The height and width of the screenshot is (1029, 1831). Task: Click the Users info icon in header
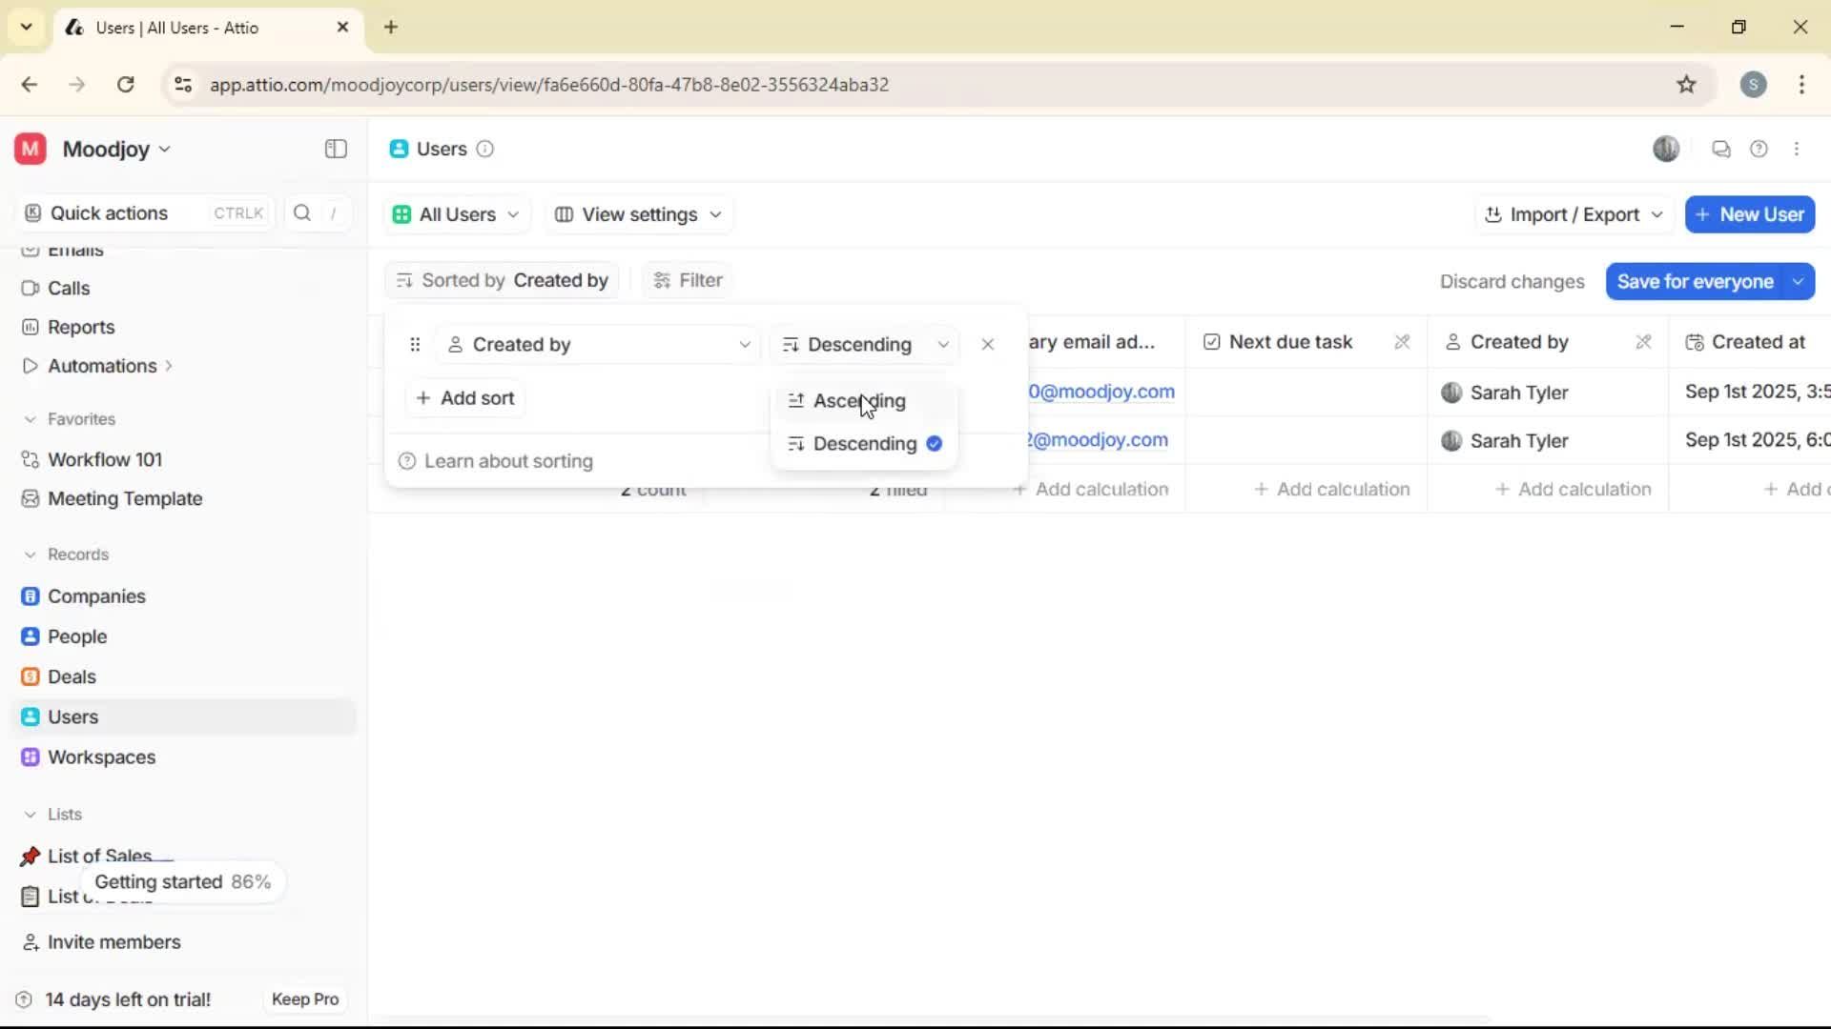[x=485, y=150]
